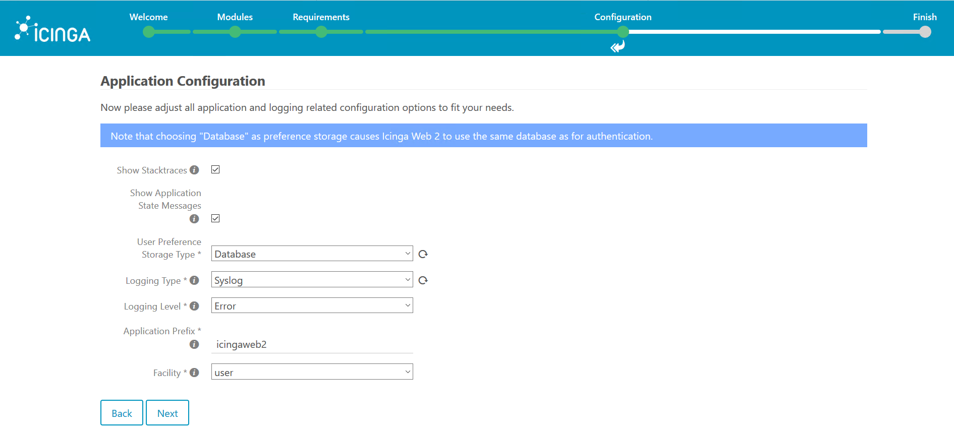Select the Finish wizard step
Viewport: 954px width, 430px height.
[925, 17]
